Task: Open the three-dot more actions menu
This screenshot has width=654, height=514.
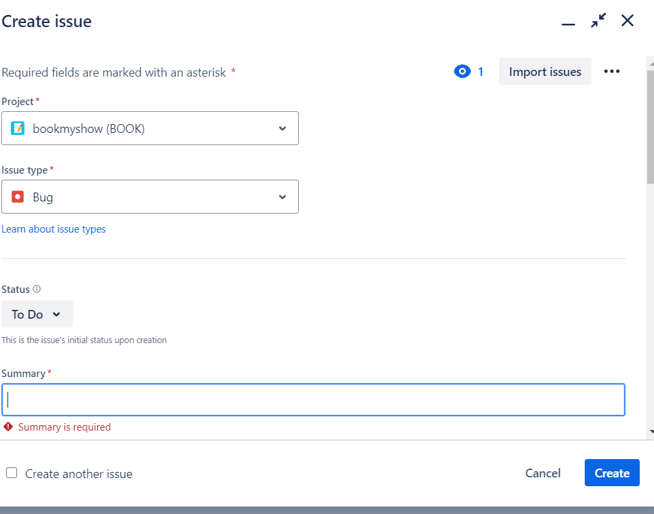Action: 612,71
